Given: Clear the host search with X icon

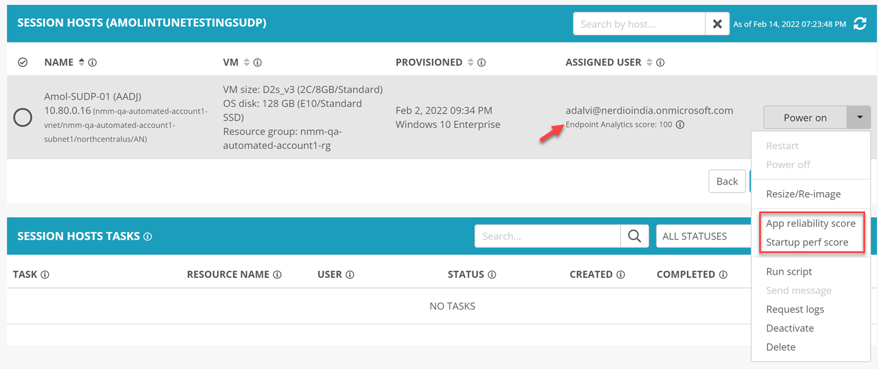Looking at the screenshot, I should [717, 24].
